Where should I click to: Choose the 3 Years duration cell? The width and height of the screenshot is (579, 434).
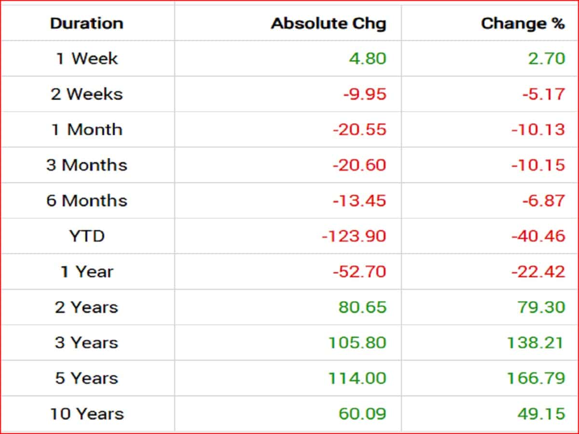tap(87, 342)
